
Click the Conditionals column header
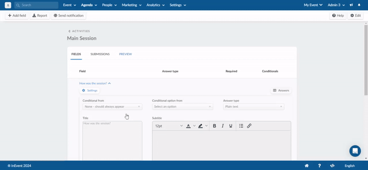[270, 71]
